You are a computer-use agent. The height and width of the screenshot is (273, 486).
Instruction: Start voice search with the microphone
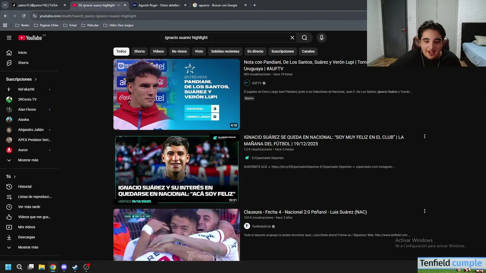[x=322, y=38]
